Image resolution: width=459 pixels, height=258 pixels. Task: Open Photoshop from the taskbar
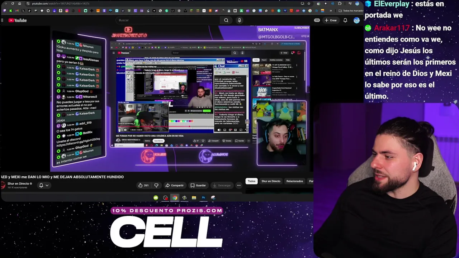(203, 198)
